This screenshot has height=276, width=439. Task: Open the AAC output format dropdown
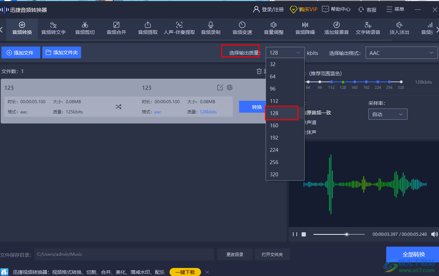click(x=402, y=53)
